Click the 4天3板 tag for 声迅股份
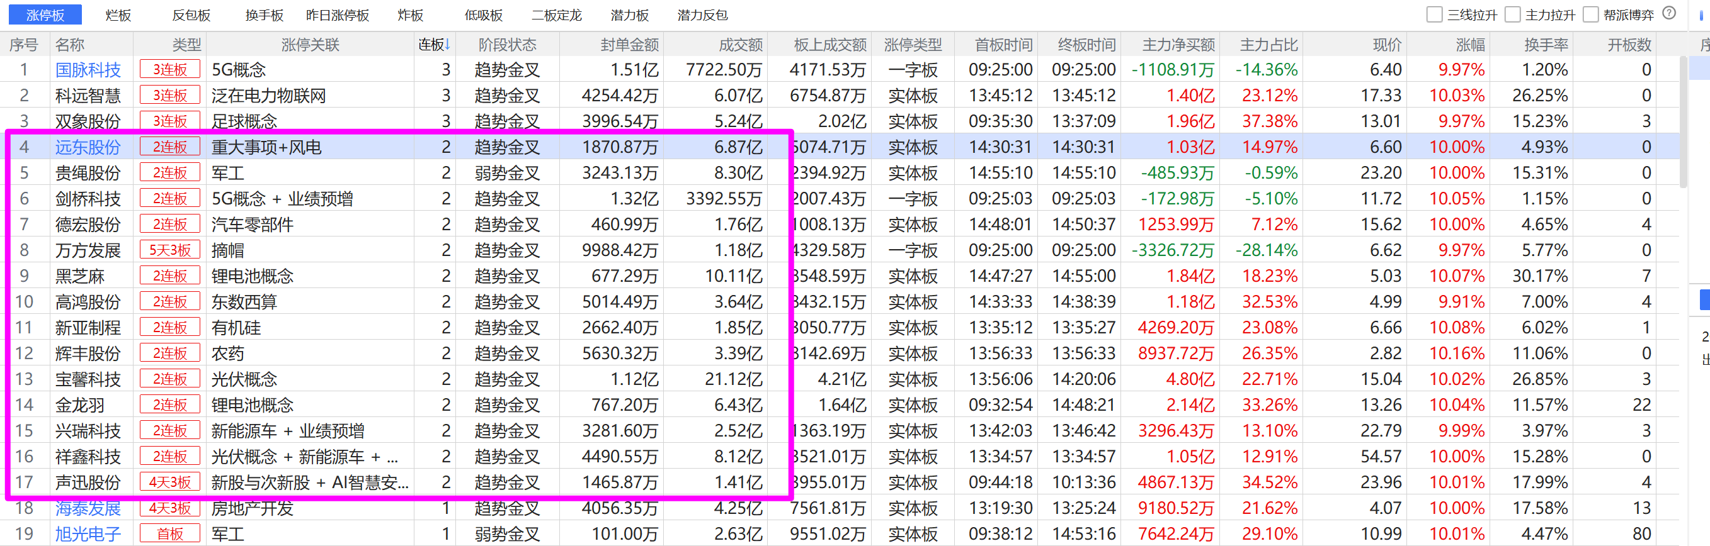 pyautogui.click(x=170, y=482)
